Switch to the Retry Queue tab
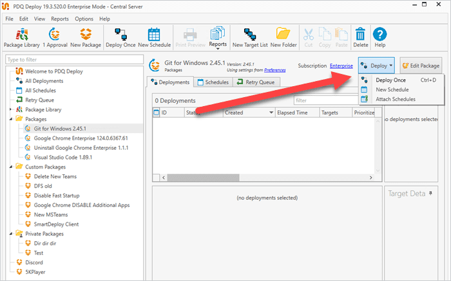 tap(256, 82)
